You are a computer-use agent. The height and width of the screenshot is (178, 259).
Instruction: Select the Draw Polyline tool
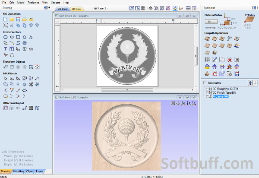(x=5, y=43)
